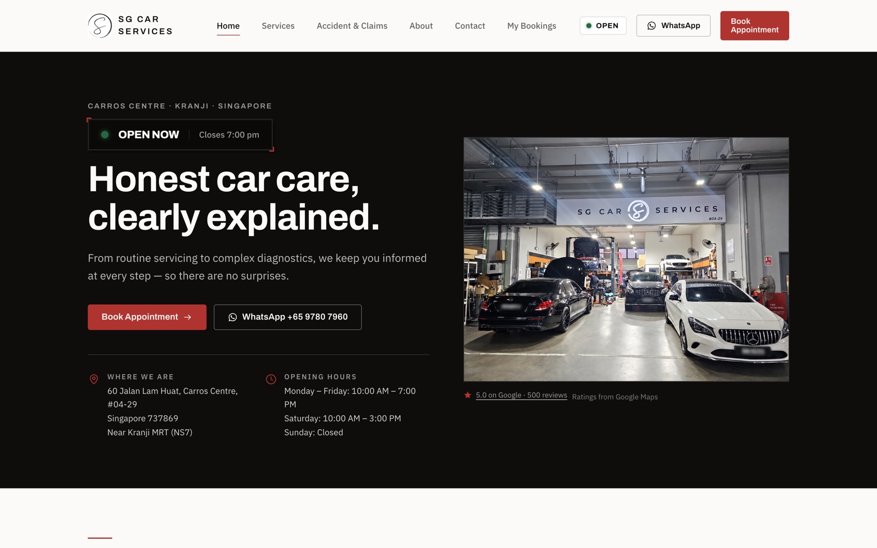This screenshot has height=548, width=877.
Task: Click "Ratings from Google Maps" text
Action: pos(615,397)
